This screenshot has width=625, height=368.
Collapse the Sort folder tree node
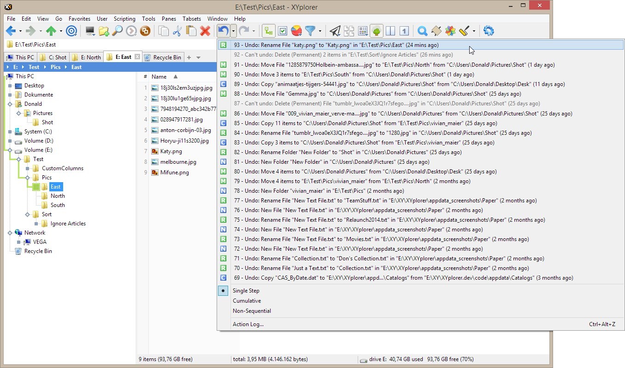click(27, 214)
